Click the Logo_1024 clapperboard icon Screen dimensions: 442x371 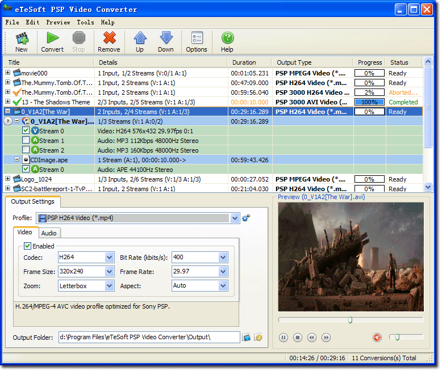(17, 179)
